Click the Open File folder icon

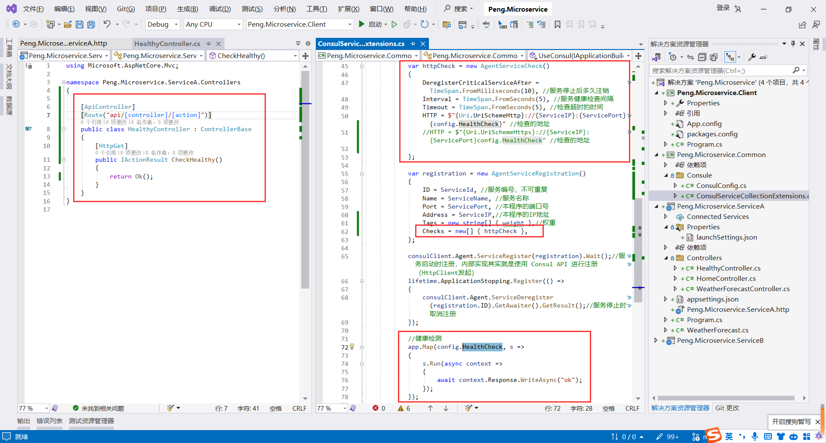(x=68, y=25)
